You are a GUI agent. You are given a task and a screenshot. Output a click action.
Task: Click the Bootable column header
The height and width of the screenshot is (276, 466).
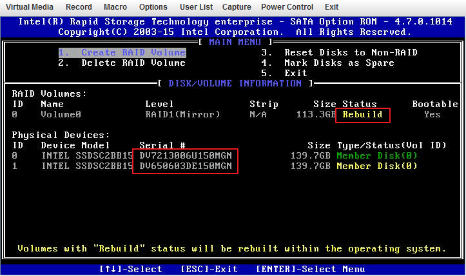pos(435,104)
